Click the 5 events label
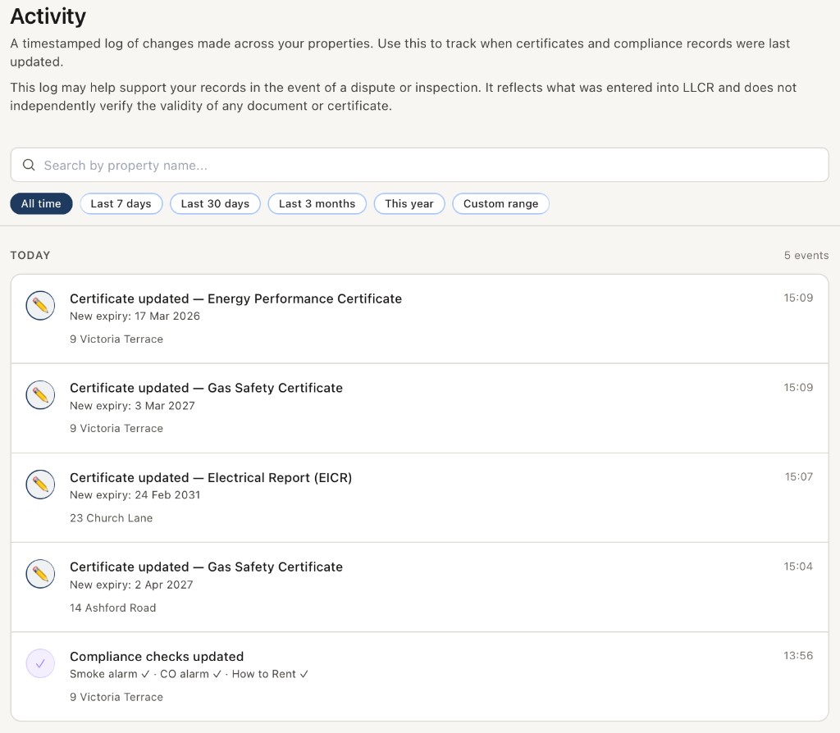The image size is (840, 733). tap(806, 255)
